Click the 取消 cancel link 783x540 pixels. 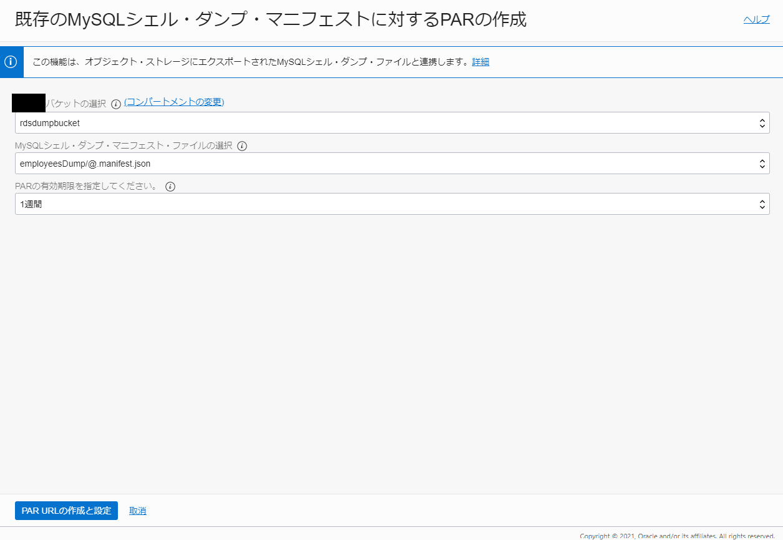pyautogui.click(x=138, y=511)
